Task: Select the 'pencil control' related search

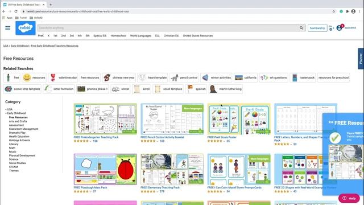Action: [x=184, y=77]
